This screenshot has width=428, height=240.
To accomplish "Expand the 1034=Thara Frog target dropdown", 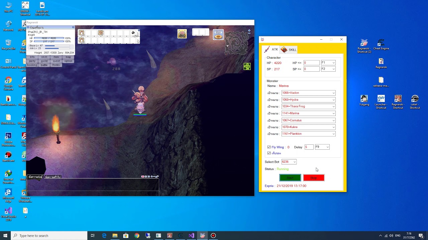I will coord(308,106).
